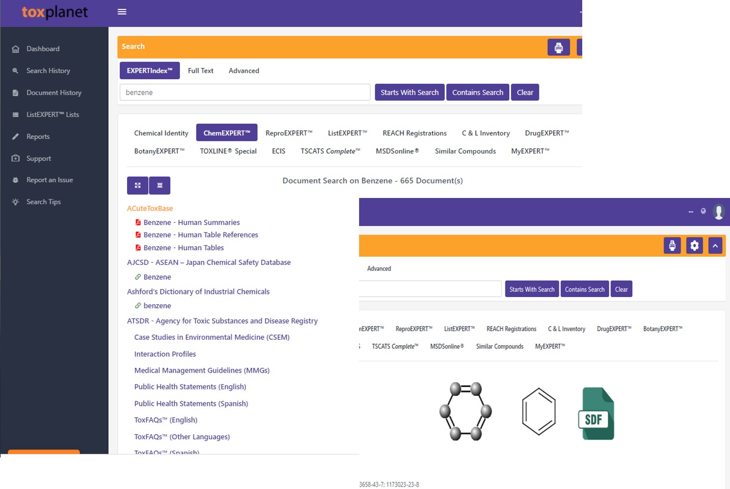
Task: Open settings gear in second window
Action: pyautogui.click(x=695, y=245)
